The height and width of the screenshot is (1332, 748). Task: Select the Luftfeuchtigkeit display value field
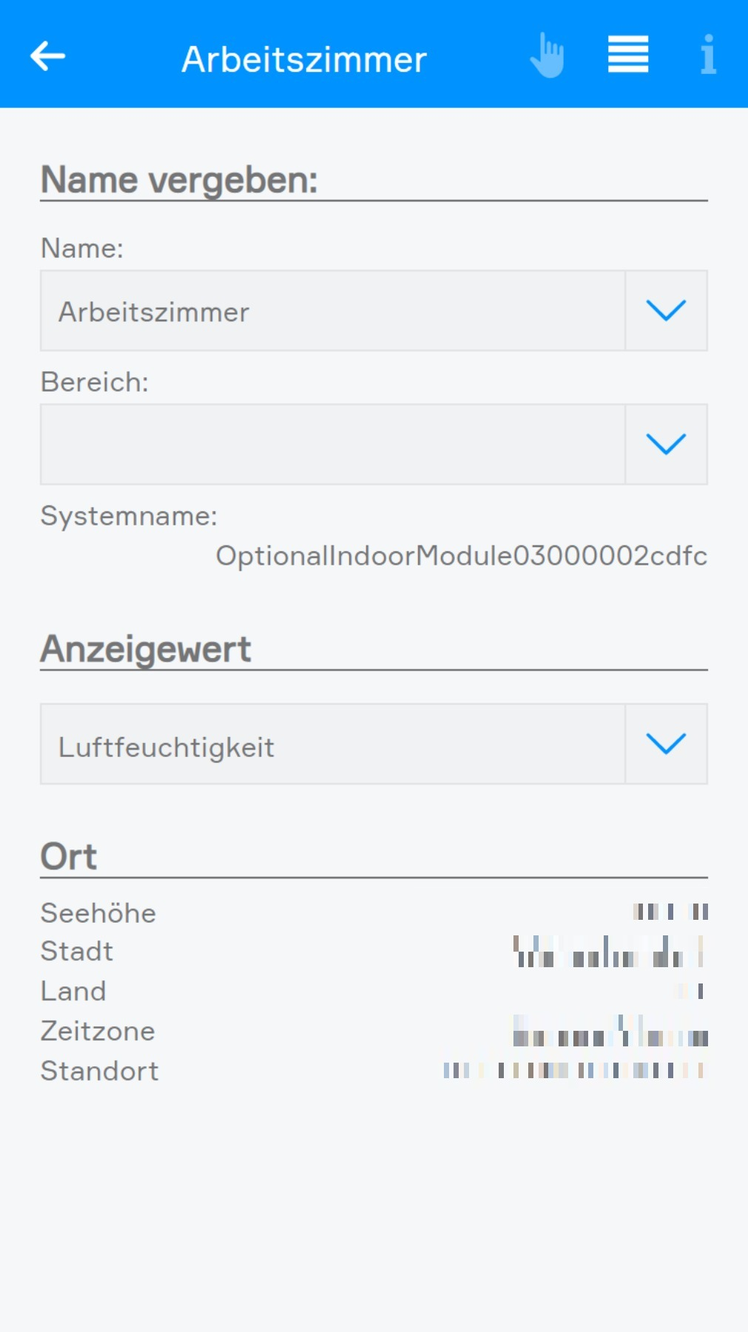[x=333, y=744]
